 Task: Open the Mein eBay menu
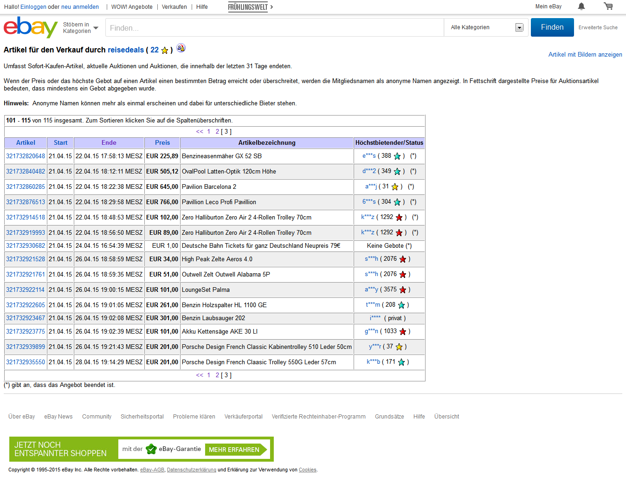click(x=549, y=6)
